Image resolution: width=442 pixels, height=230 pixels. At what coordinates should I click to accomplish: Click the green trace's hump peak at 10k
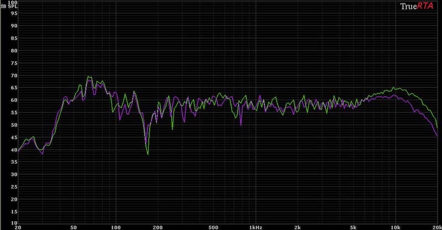point(393,87)
